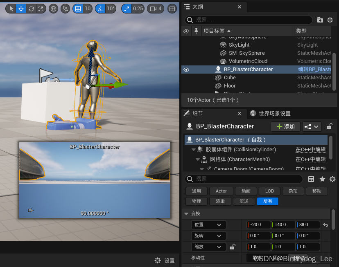Select Floor actor in outliner
Screen dimensions: 339x267
(x=230, y=86)
